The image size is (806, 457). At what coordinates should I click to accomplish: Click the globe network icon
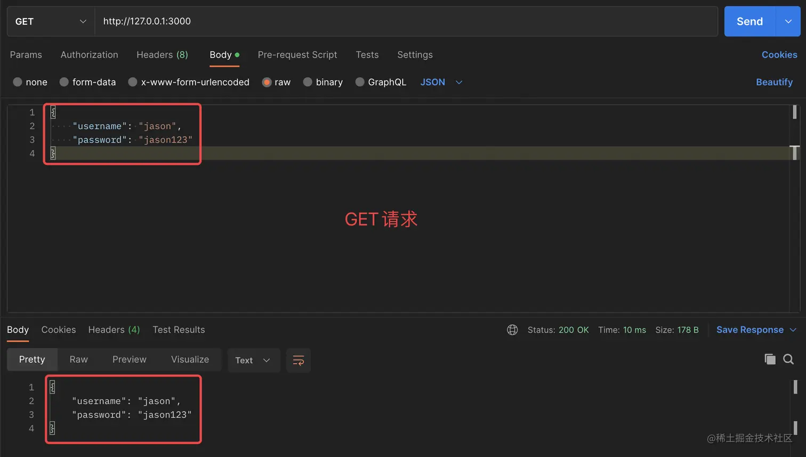pyautogui.click(x=512, y=330)
